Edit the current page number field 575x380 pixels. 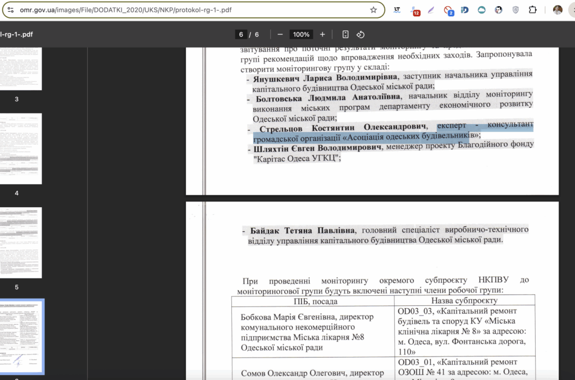coord(241,34)
